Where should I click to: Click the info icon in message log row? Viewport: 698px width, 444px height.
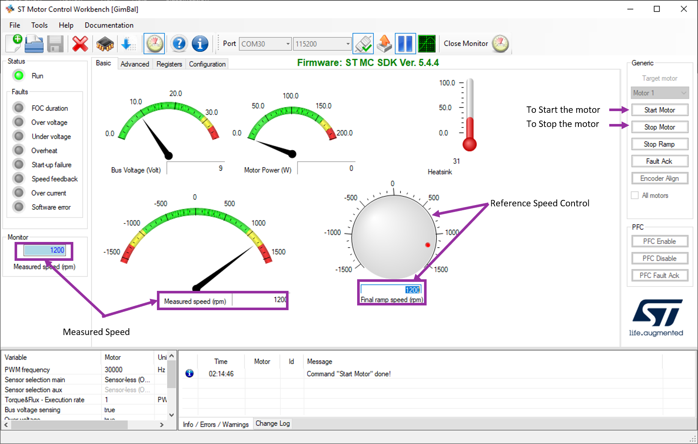(190, 374)
